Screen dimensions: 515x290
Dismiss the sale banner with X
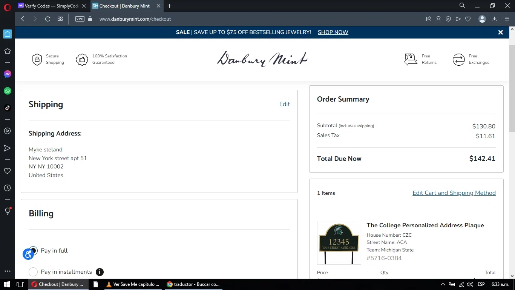(x=501, y=32)
